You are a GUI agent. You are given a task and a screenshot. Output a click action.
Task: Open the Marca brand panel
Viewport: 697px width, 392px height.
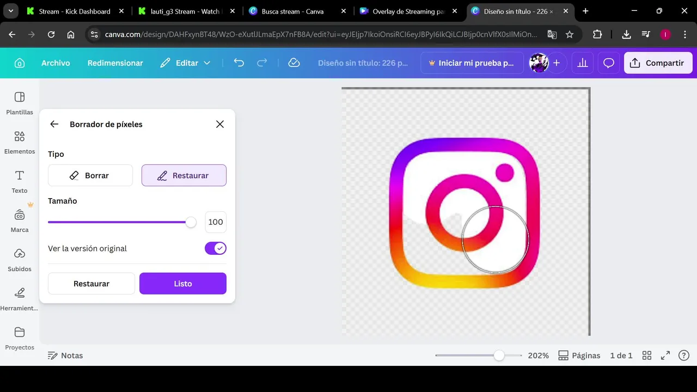click(x=20, y=221)
